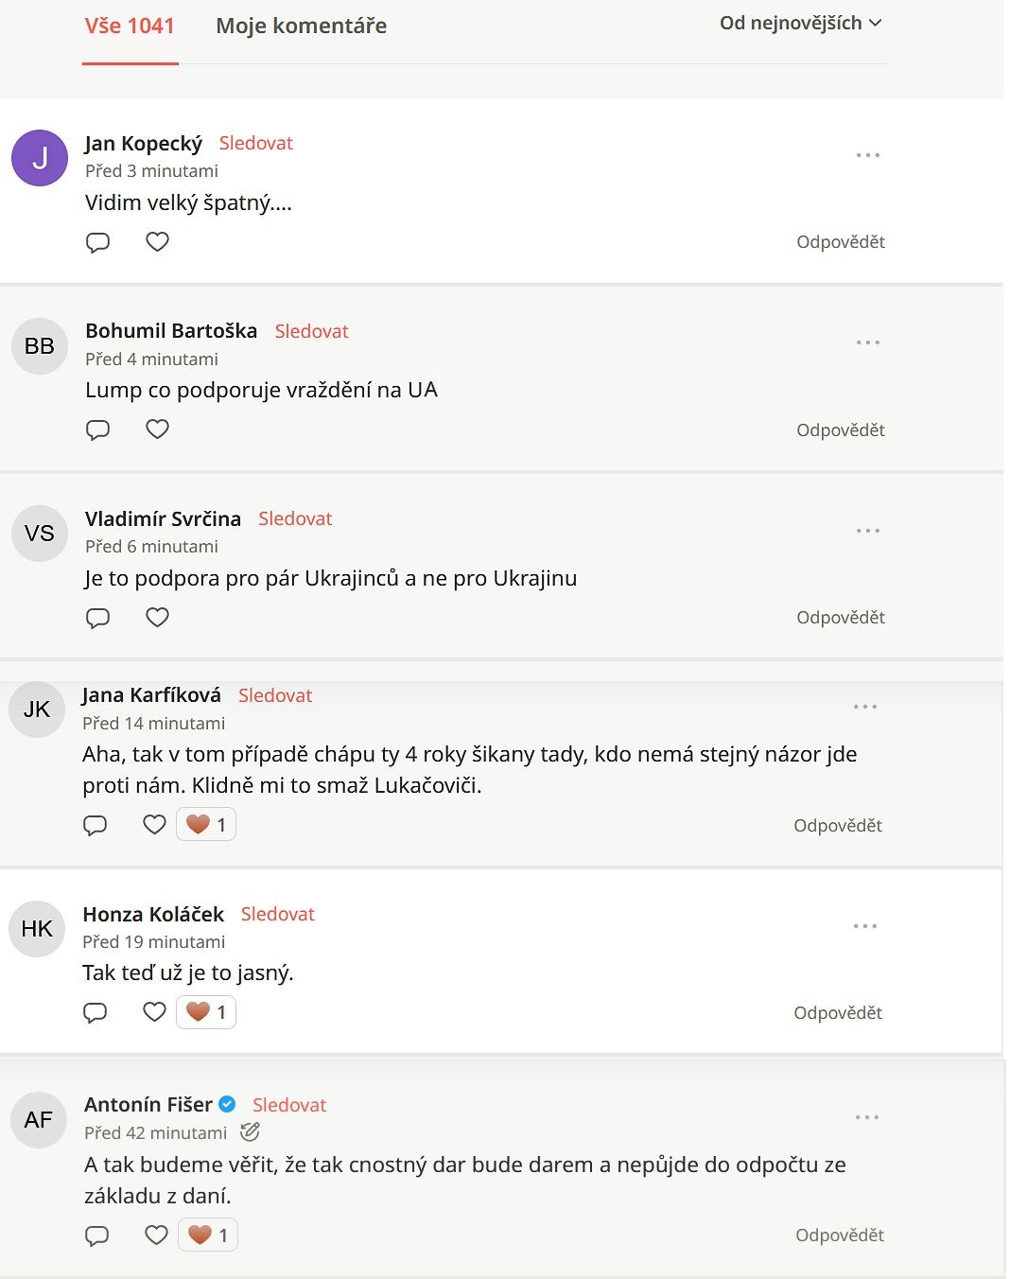
Task: Open comment bubble on Antonín Fišer's comment
Action: click(97, 1235)
